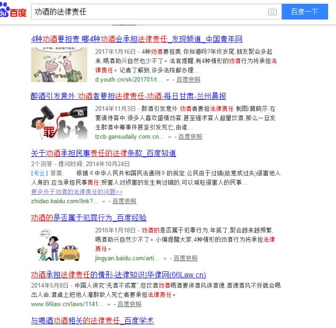This screenshot has width=336, height=328.
Task: Click the yellow car cartoon thumbnail
Action: [x=59, y=245]
